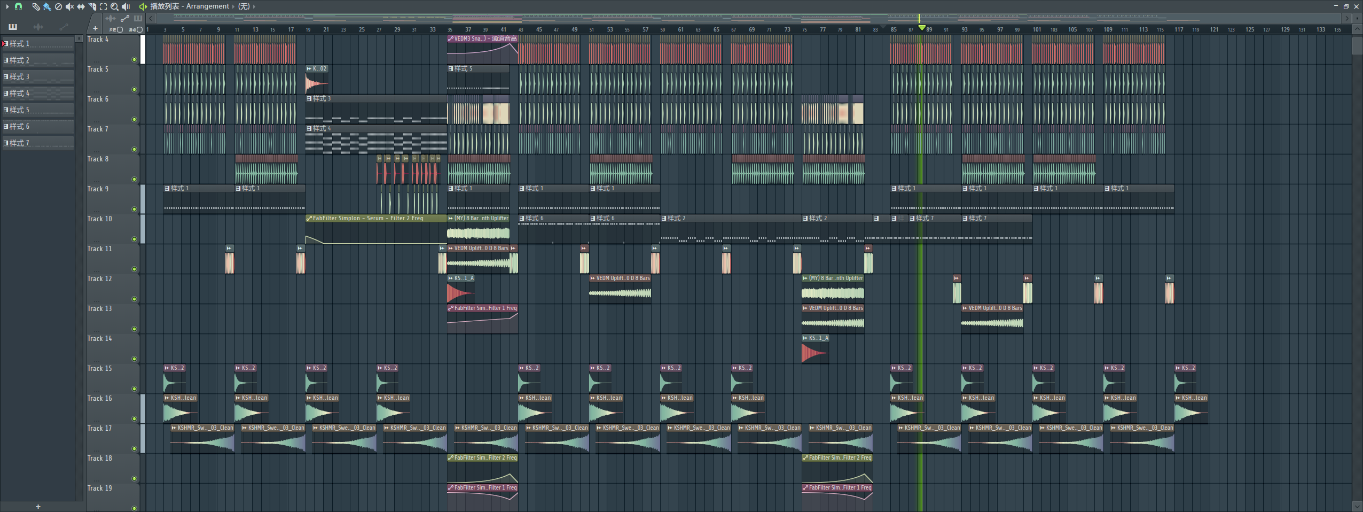
Task: Click the playback speaker tool icon
Action: click(x=126, y=6)
